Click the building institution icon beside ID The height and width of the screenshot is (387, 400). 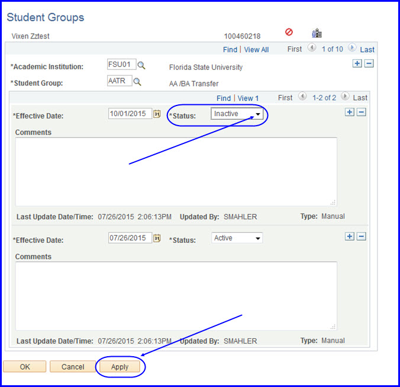tap(317, 33)
